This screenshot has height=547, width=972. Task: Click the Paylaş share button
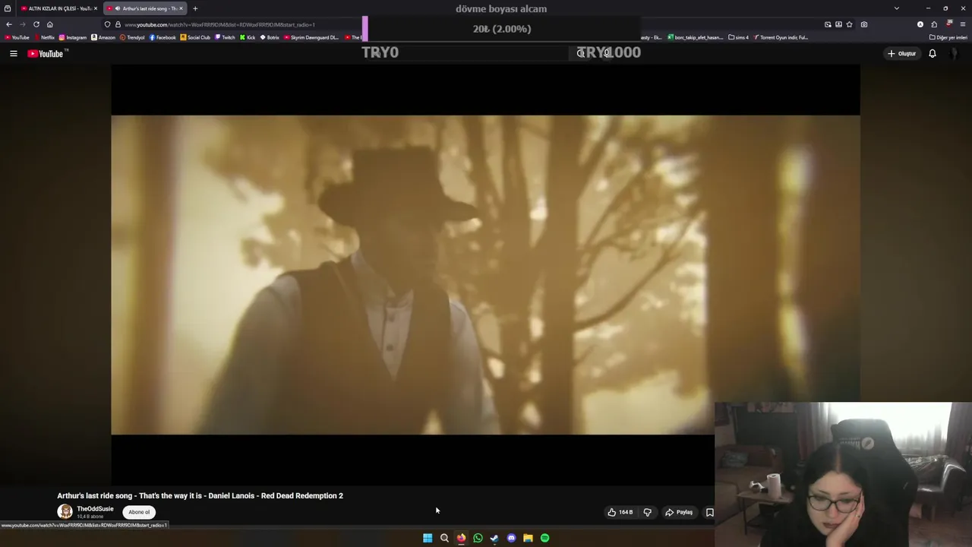point(679,512)
